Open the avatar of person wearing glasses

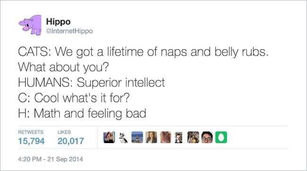(207, 137)
